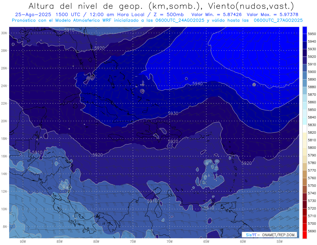Click the '5900' contour label over Nicaragua
Viewport: 317px width, 245px height.
pyautogui.click(x=65, y=186)
